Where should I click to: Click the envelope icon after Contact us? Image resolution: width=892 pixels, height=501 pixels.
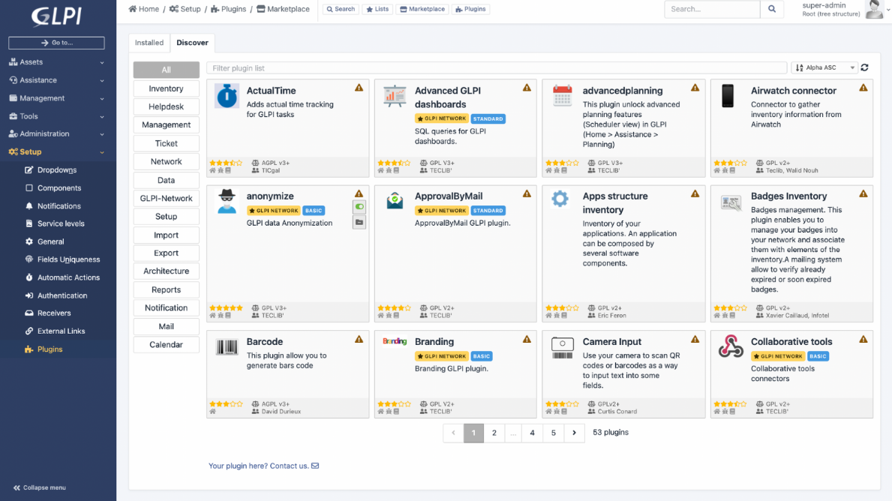[x=315, y=466]
